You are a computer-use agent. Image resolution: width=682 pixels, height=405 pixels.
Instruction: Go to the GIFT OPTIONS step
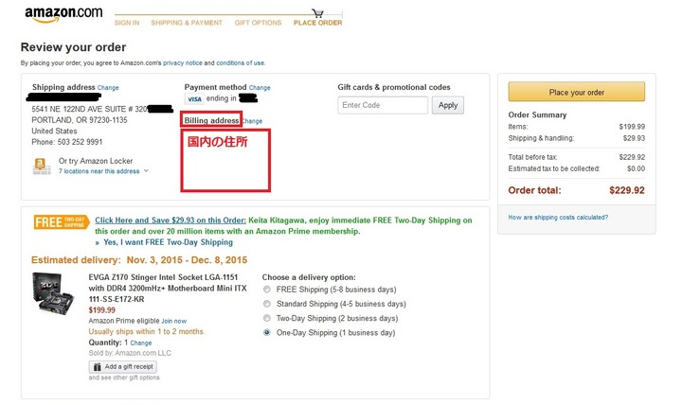(x=258, y=23)
